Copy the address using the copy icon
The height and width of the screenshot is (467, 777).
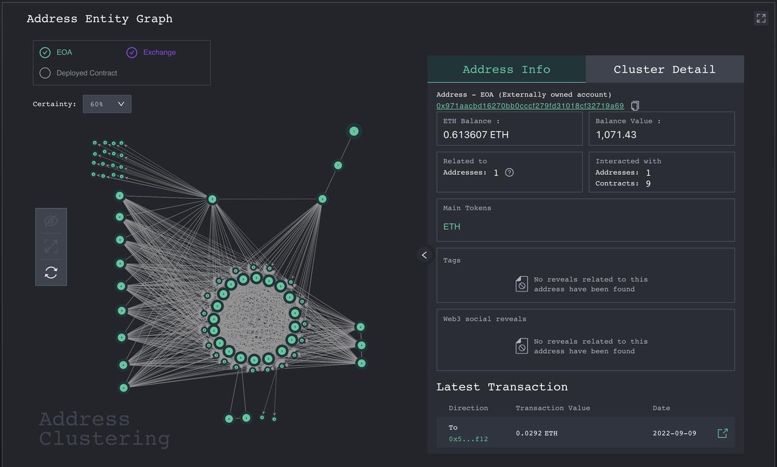click(x=634, y=106)
